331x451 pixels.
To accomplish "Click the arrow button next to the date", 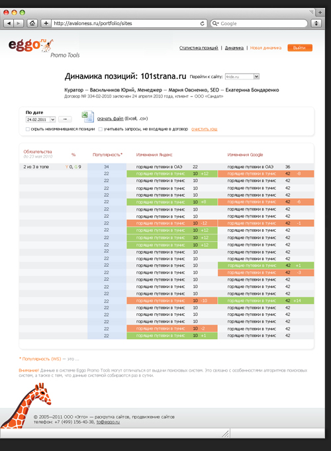I will [65, 119].
